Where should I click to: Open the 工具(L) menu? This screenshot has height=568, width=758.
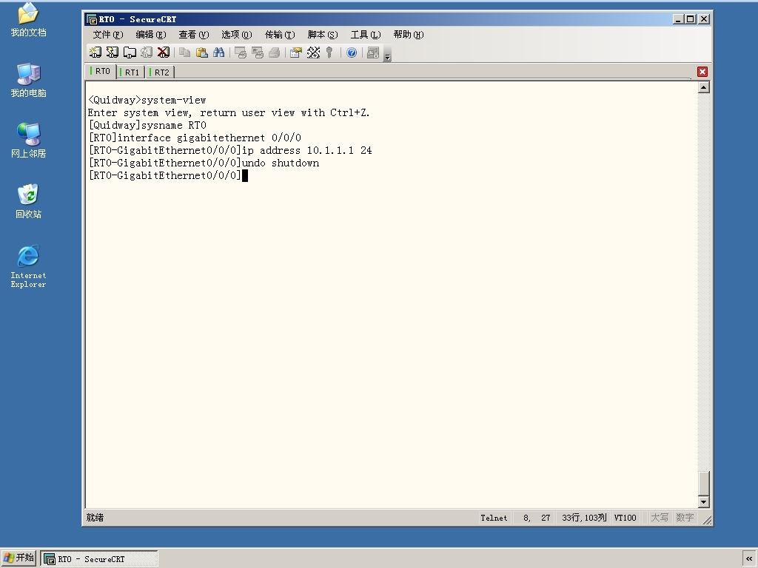pyautogui.click(x=366, y=34)
